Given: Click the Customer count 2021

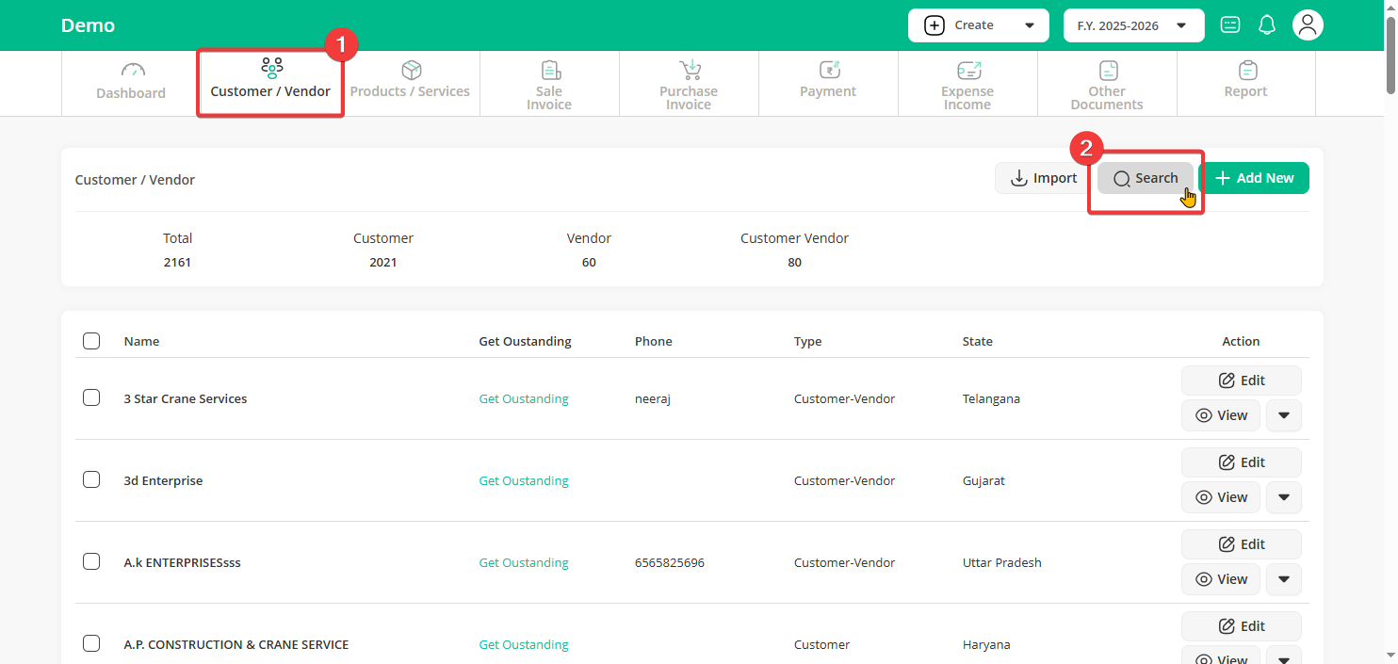Looking at the screenshot, I should 383,263.
